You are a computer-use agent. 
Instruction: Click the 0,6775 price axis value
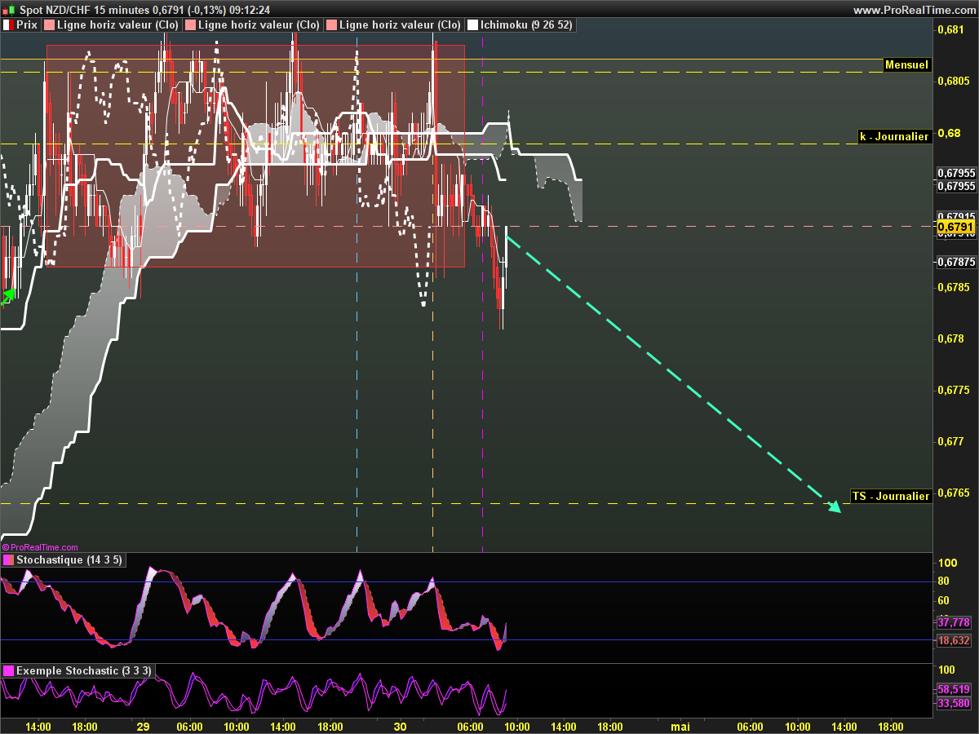954,390
